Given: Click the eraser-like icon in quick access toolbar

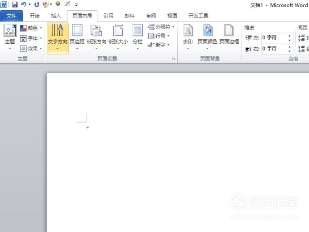Looking at the screenshot, I should (x=67, y=4).
